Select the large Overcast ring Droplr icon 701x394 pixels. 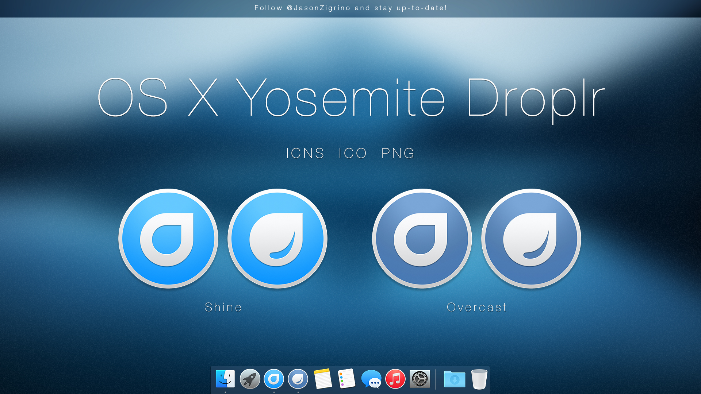click(x=422, y=239)
